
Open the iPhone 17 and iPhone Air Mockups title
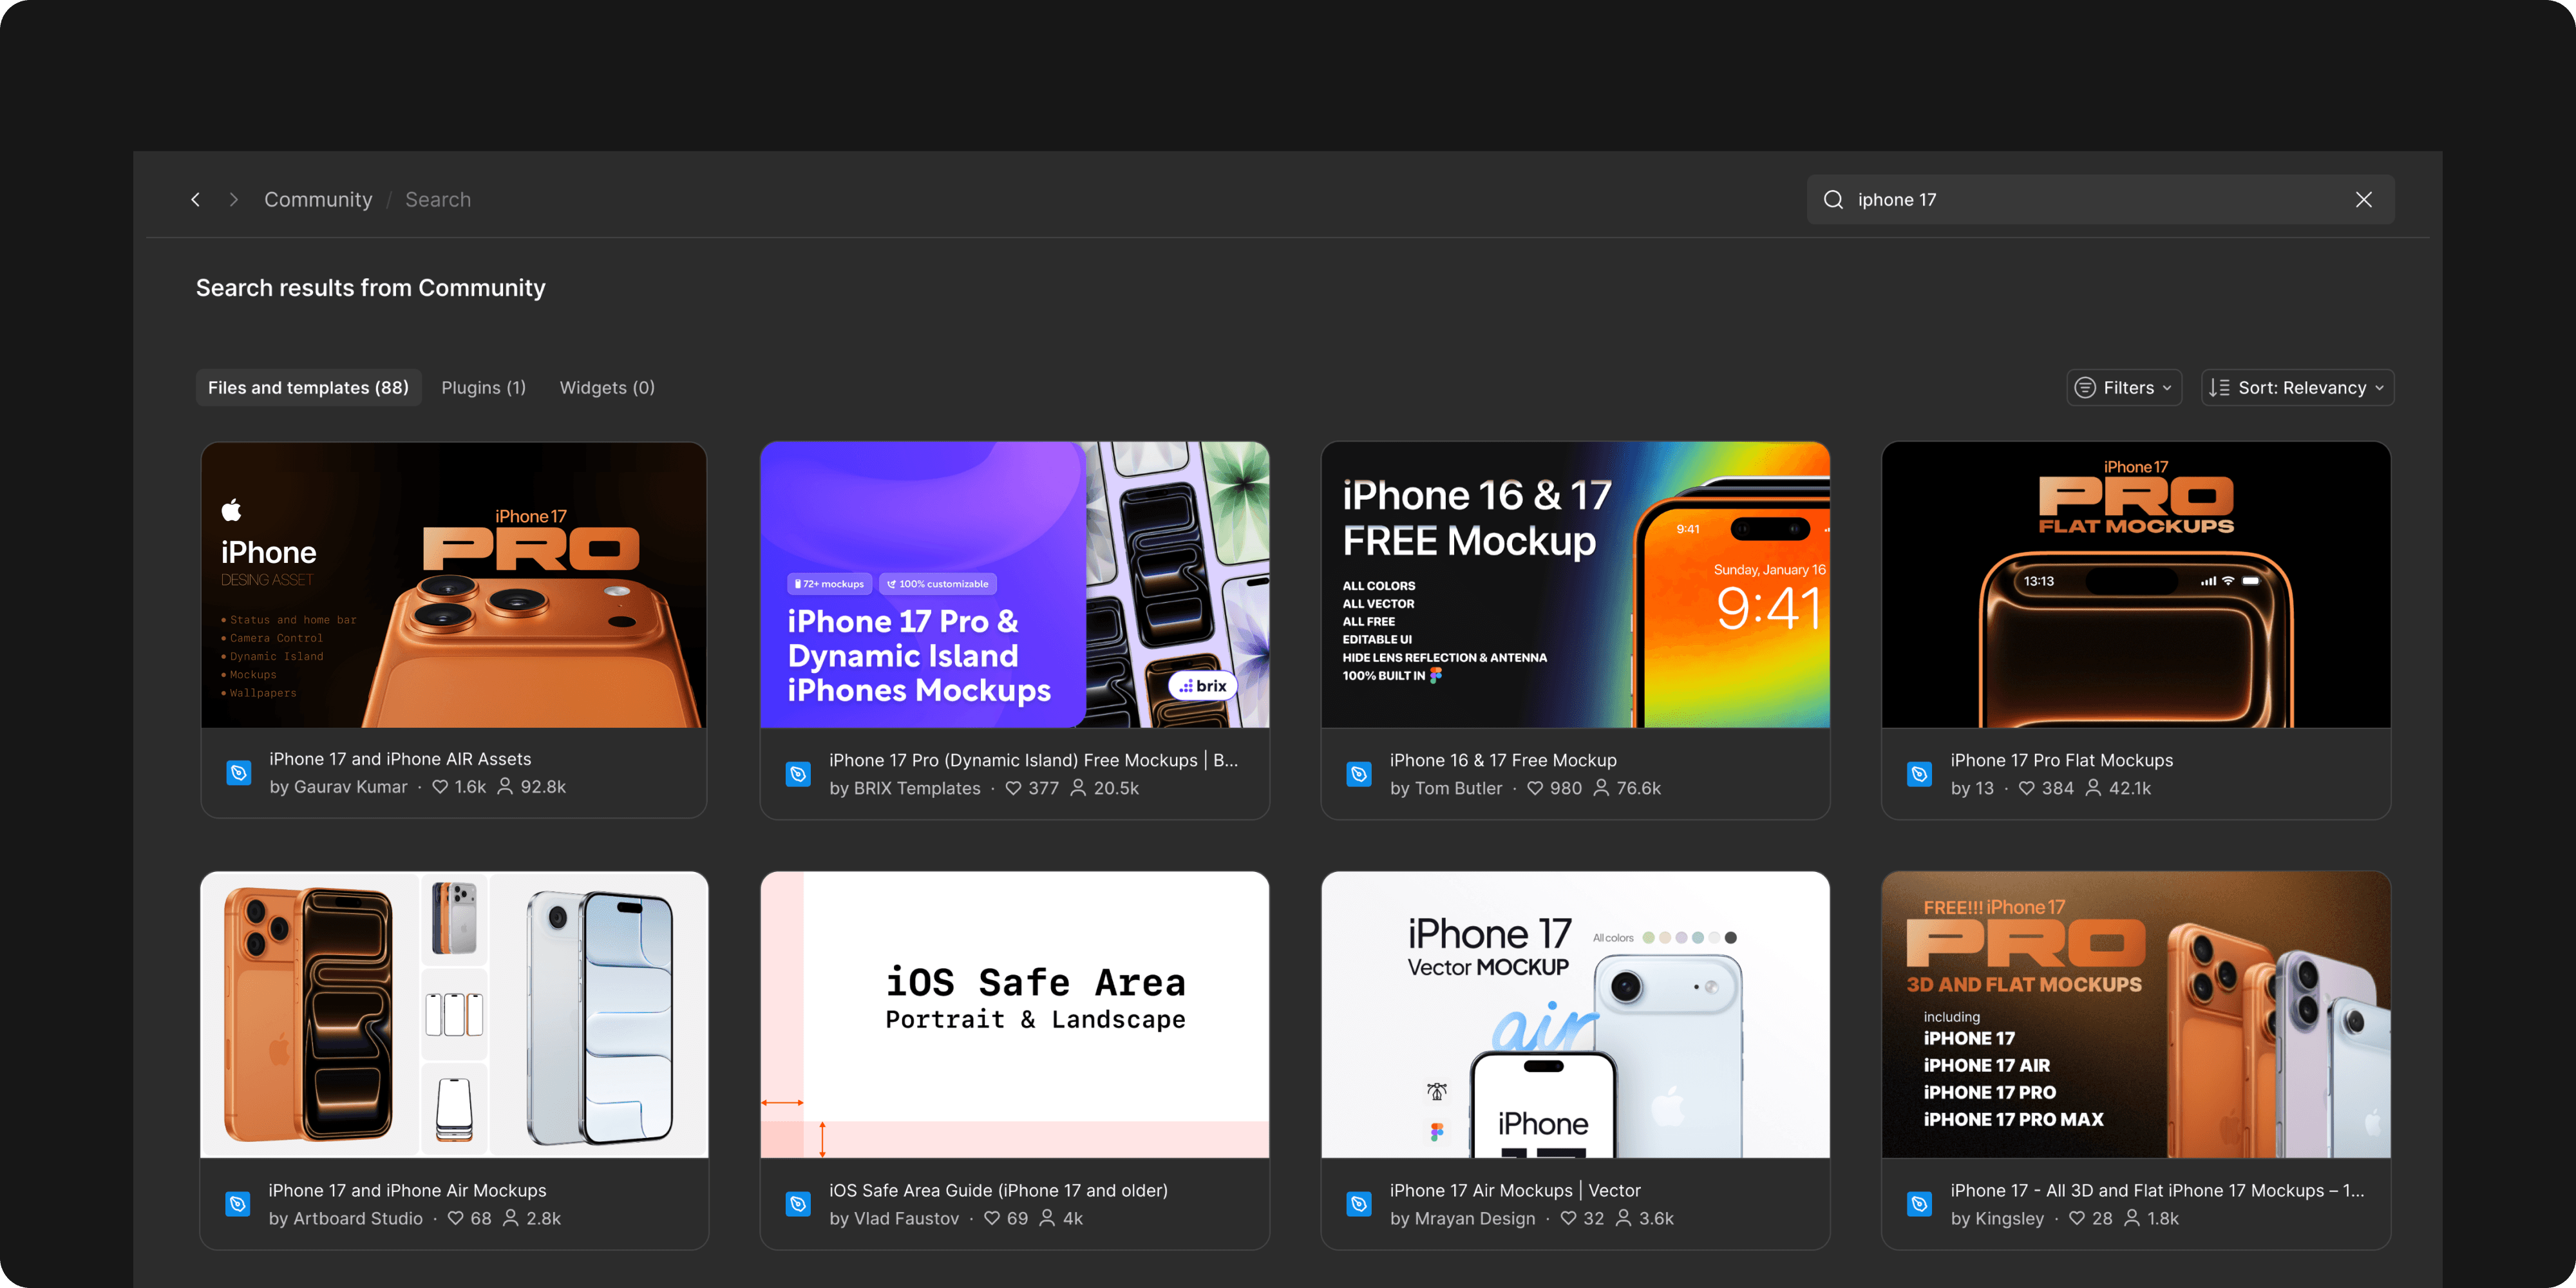pos(407,1190)
